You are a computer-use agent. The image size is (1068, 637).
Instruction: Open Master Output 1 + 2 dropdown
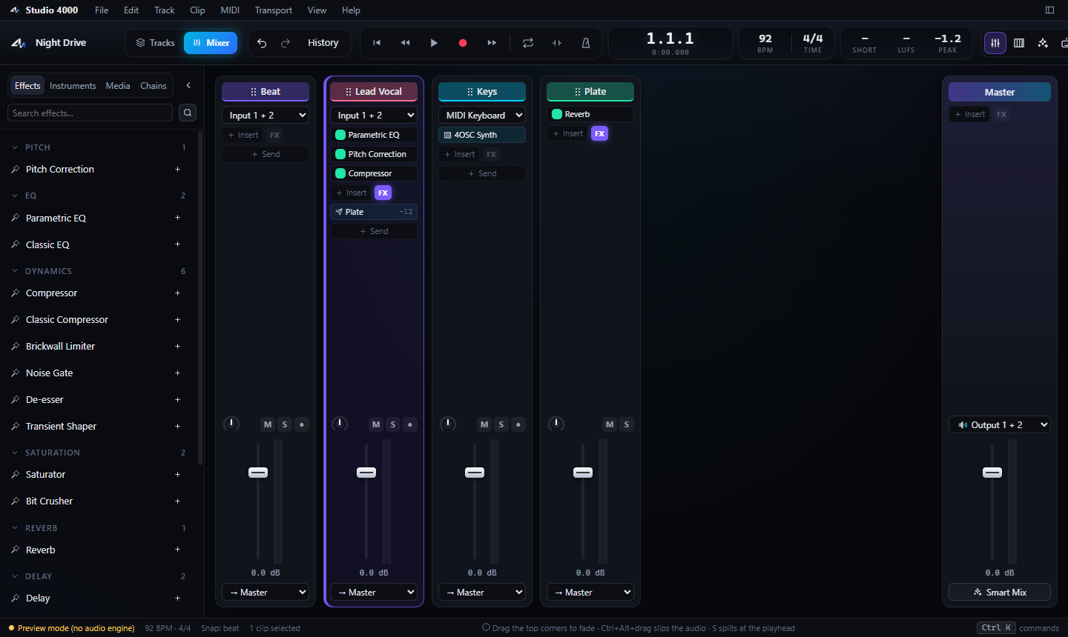(x=1000, y=424)
